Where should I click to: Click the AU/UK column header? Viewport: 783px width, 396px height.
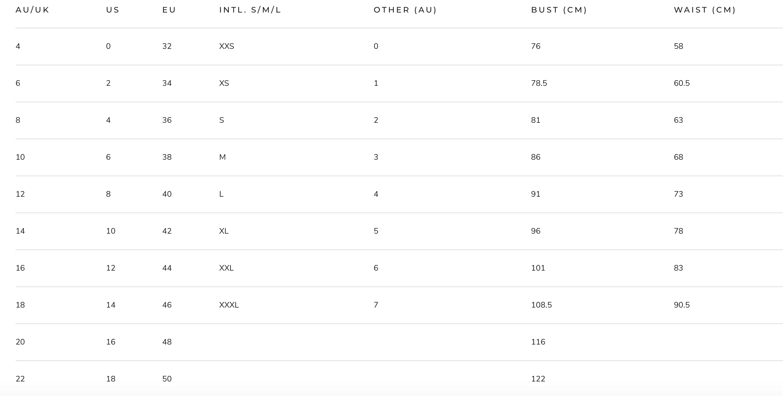pyautogui.click(x=32, y=10)
